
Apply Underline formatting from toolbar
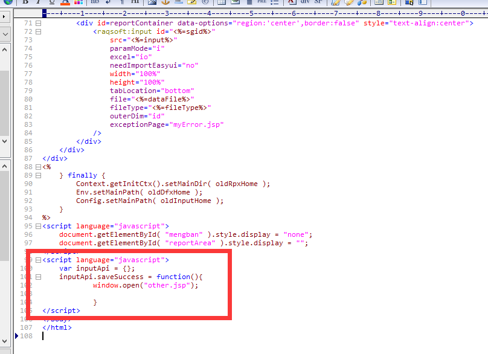(52, 2)
